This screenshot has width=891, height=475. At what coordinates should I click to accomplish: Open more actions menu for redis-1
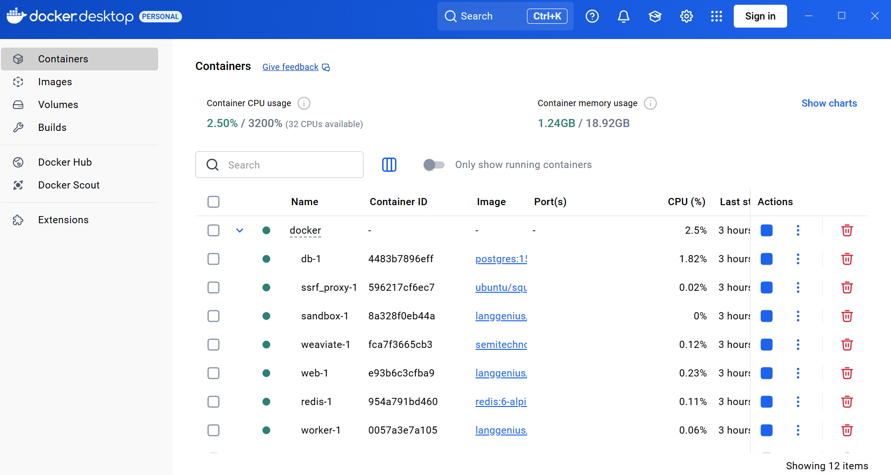click(x=798, y=402)
